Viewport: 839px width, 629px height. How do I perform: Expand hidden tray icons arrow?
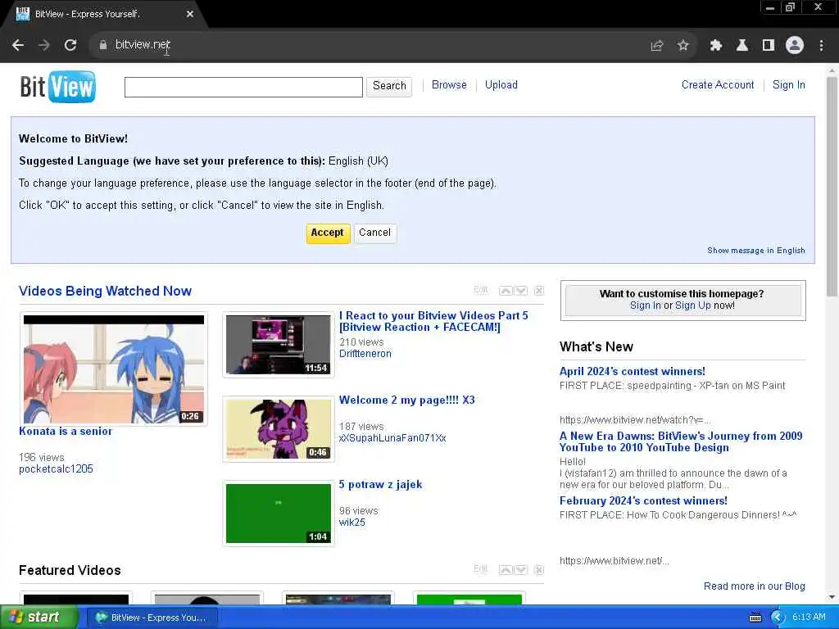tap(777, 618)
